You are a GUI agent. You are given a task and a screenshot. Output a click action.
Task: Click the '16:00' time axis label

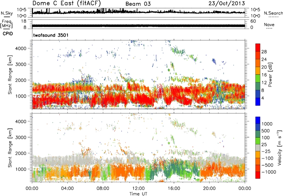(x=174, y=189)
